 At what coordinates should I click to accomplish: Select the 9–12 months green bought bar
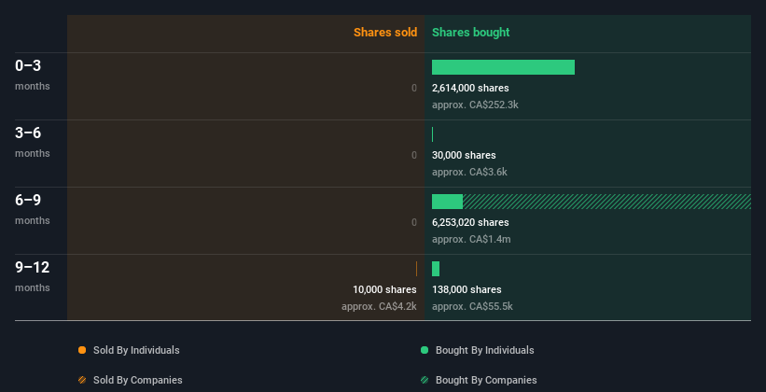tap(436, 269)
